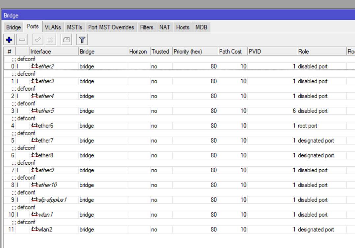Viewport: 355px width, 248px height.
Task: Click the port icon beside ether2
Action: pos(34,66)
